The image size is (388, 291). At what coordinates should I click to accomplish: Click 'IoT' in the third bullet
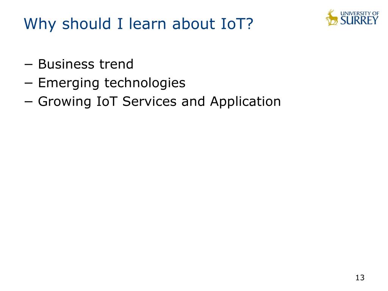106,102
